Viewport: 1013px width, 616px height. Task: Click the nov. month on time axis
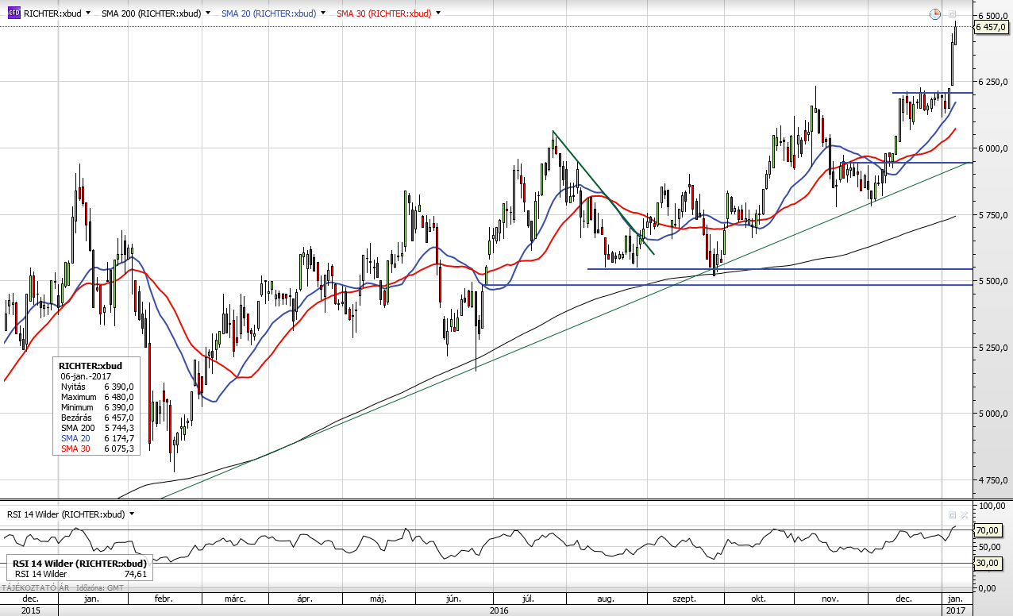(x=829, y=599)
